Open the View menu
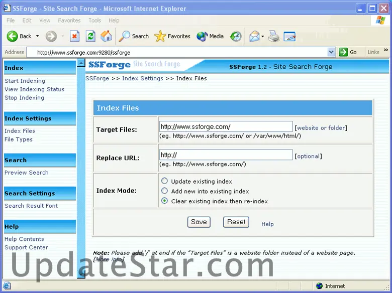The image size is (392, 293). tap(45, 21)
